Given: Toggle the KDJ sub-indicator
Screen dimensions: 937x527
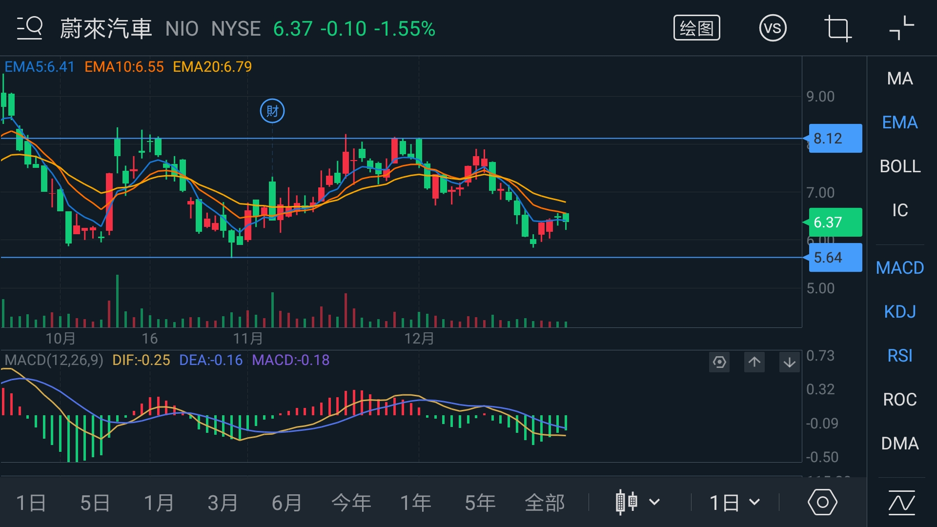Looking at the screenshot, I should click(900, 312).
